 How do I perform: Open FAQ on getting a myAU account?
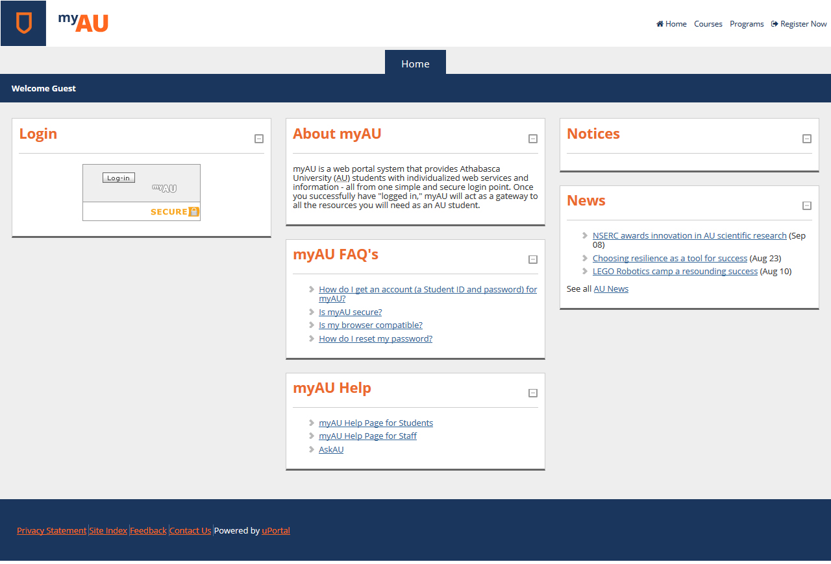tap(428, 294)
